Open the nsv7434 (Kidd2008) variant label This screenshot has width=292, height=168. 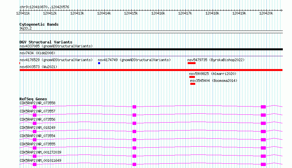click(37, 53)
